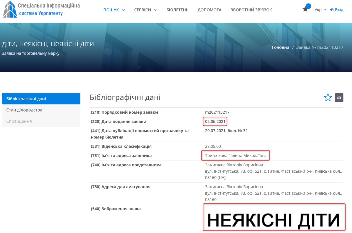352x233 pixels.
Task: Click the Вхід login link
Action: coord(339,10)
